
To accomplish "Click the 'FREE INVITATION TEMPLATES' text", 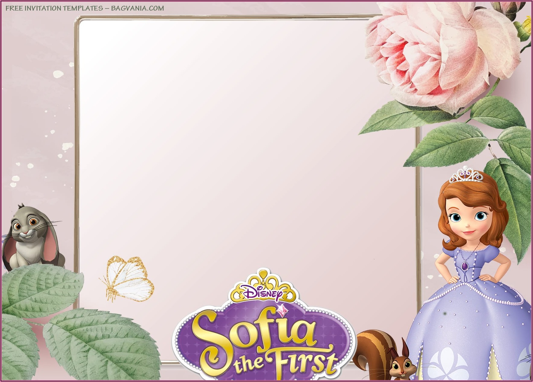I will 54,8.
